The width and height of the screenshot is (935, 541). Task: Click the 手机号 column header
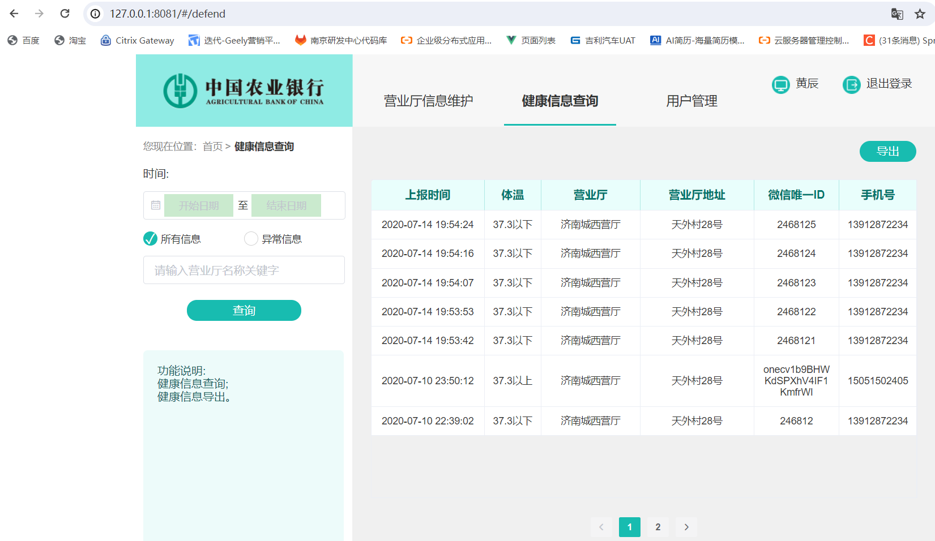click(878, 195)
